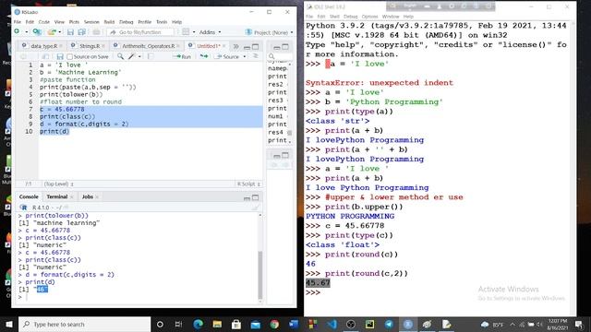Open File Explorer from the taskbar
Viewport: 591px width, 332px height.
pos(217,324)
